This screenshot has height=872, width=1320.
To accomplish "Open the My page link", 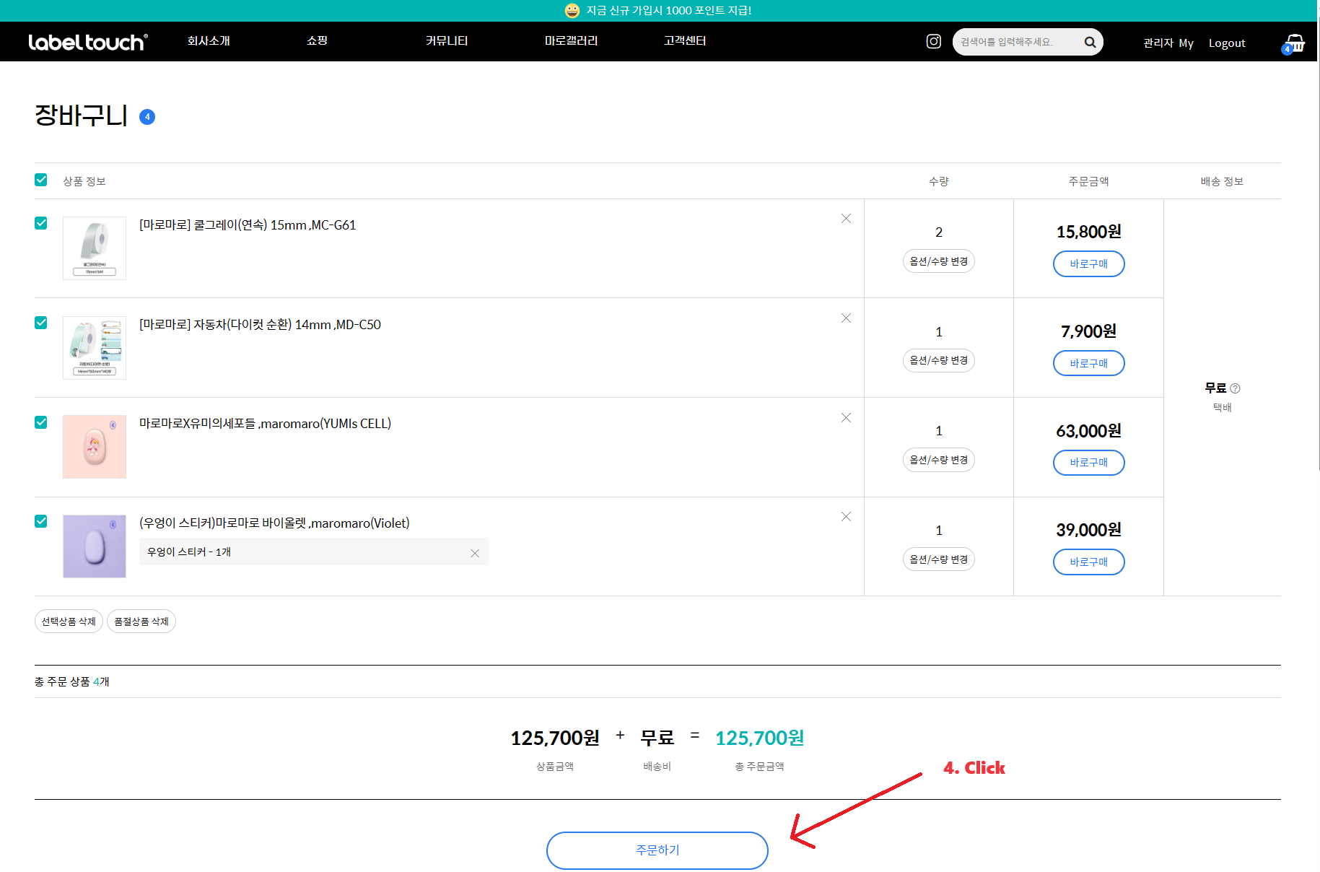I will 1186,43.
